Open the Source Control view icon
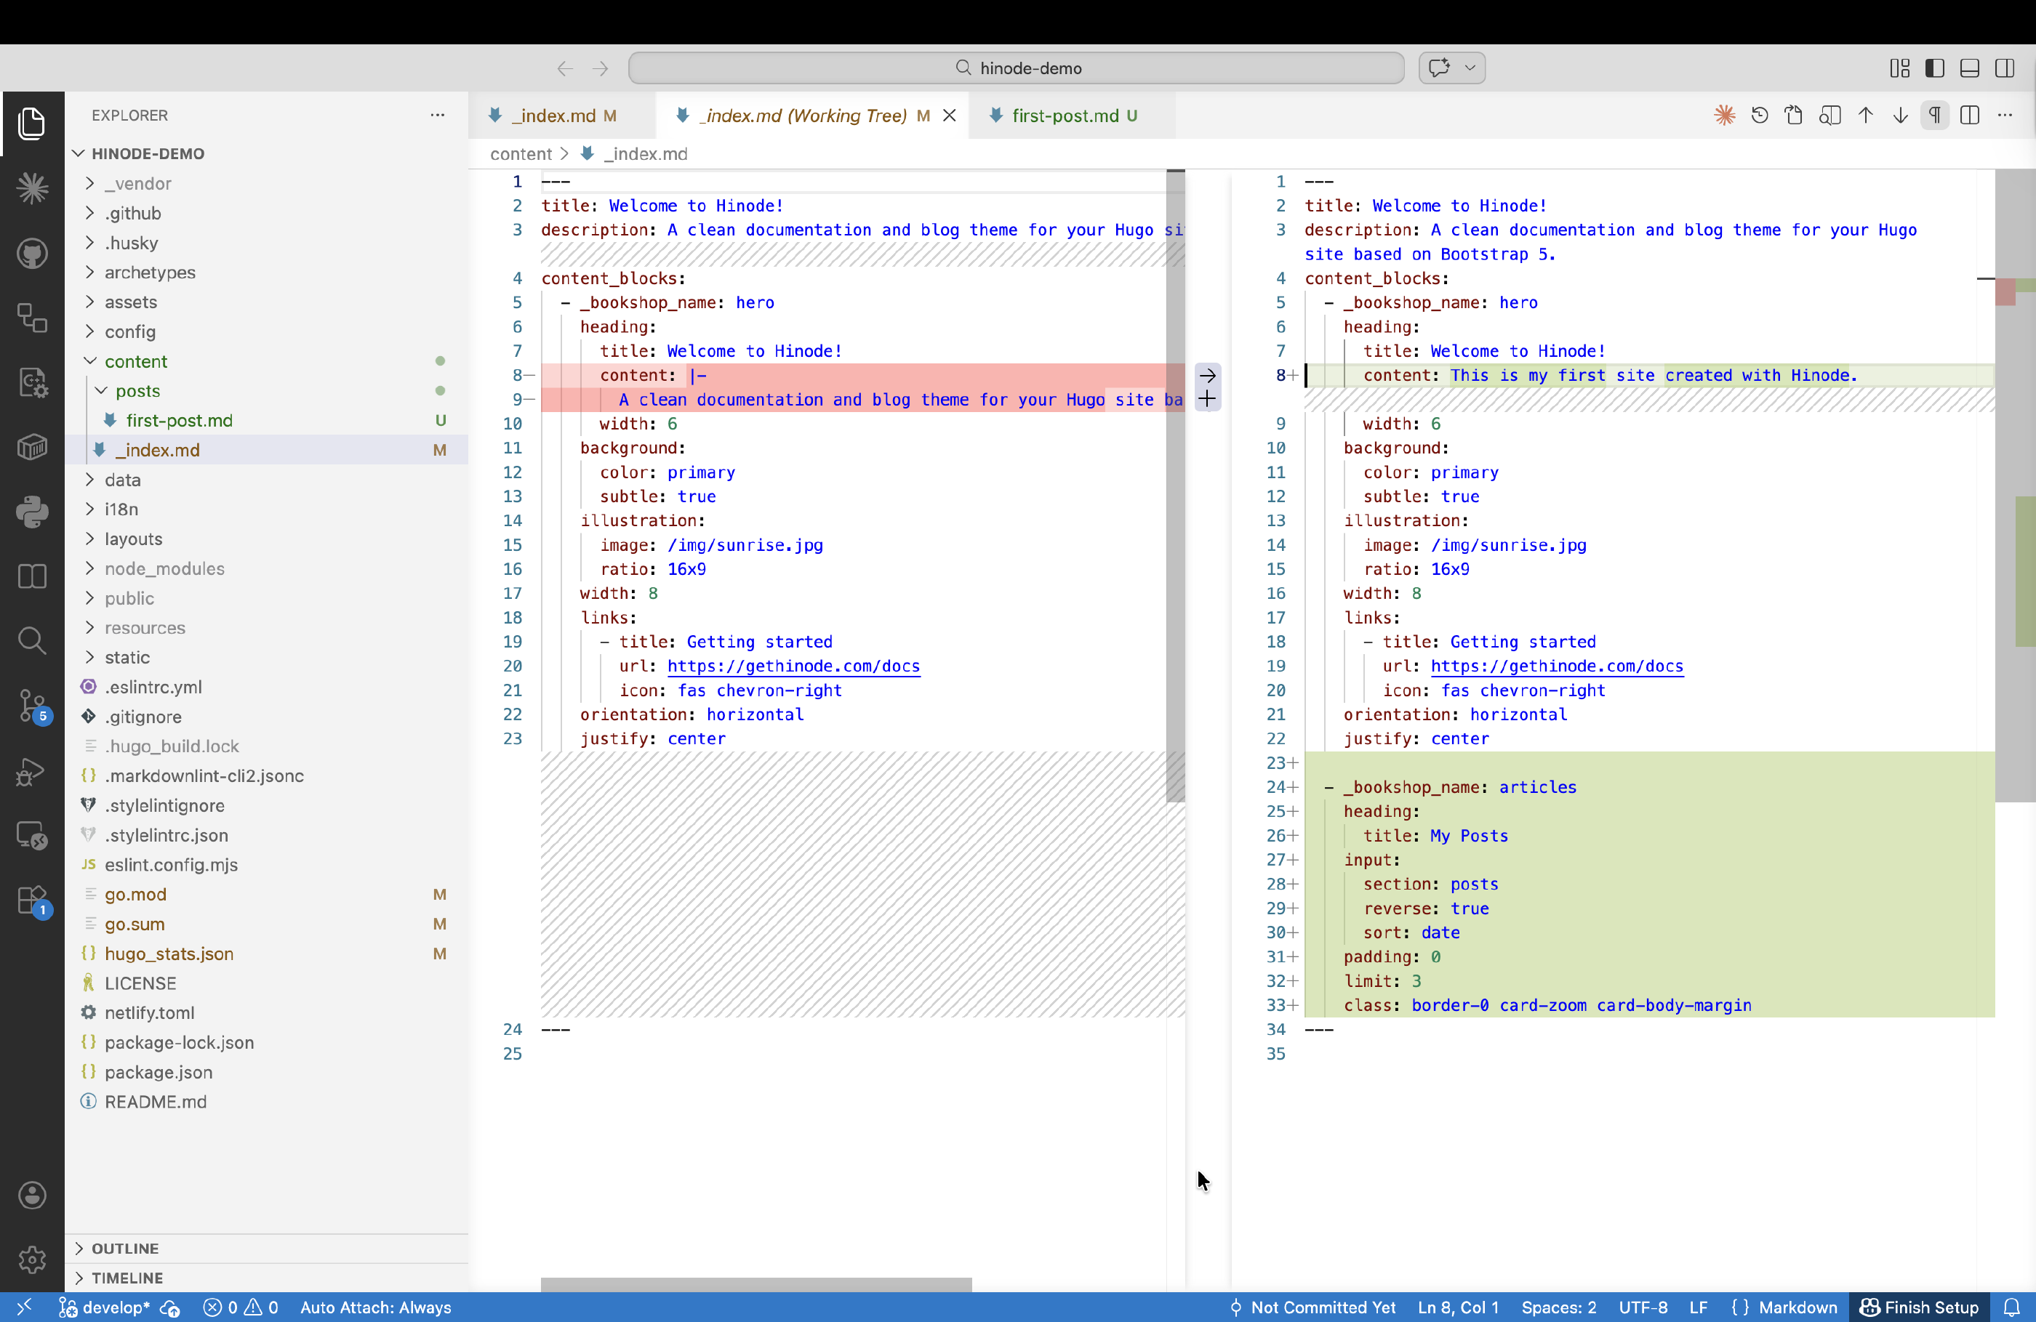The width and height of the screenshot is (2036, 1322). pyautogui.click(x=32, y=706)
